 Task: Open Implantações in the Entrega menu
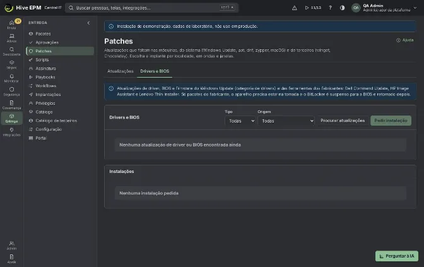coord(60,95)
